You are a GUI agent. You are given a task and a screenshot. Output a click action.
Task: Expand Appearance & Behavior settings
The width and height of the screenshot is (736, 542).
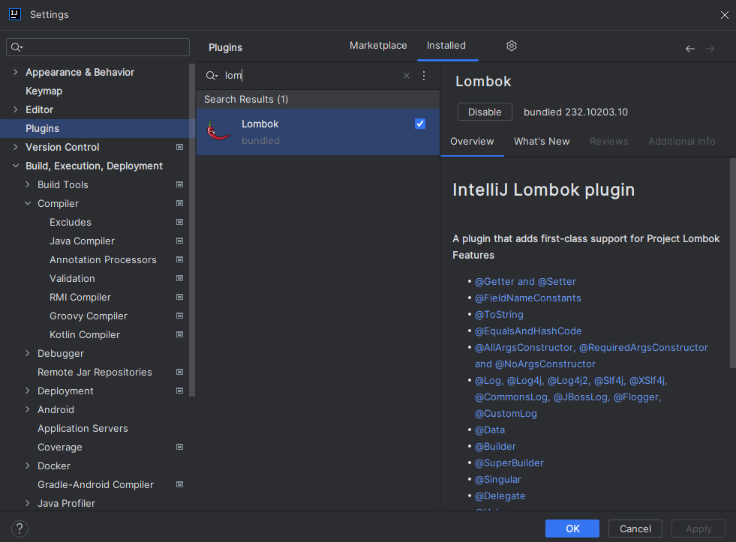coord(16,72)
